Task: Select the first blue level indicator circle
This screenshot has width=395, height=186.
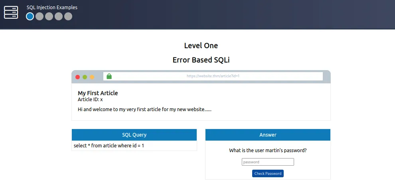Action: tap(30, 16)
